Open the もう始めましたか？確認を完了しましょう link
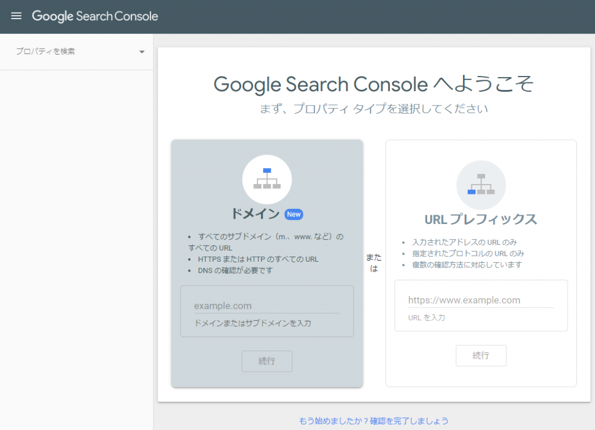 [x=374, y=421]
